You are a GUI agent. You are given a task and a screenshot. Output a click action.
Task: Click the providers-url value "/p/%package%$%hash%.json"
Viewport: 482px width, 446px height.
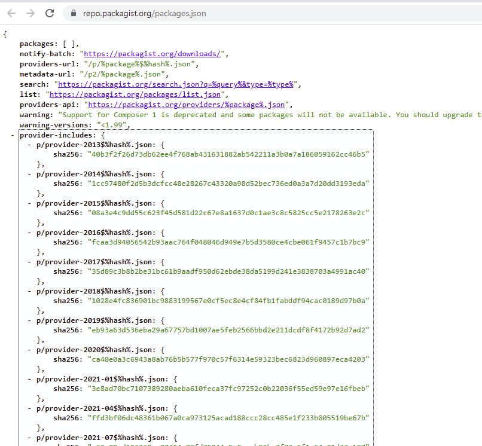tap(139, 64)
